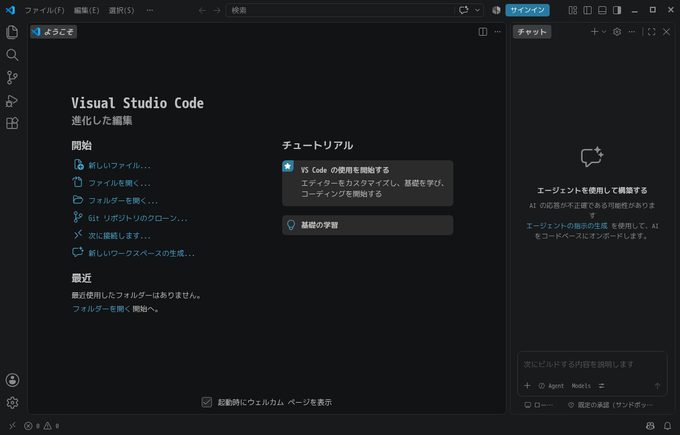Open the Models picker in chat
The image size is (680, 435).
pyautogui.click(x=581, y=386)
